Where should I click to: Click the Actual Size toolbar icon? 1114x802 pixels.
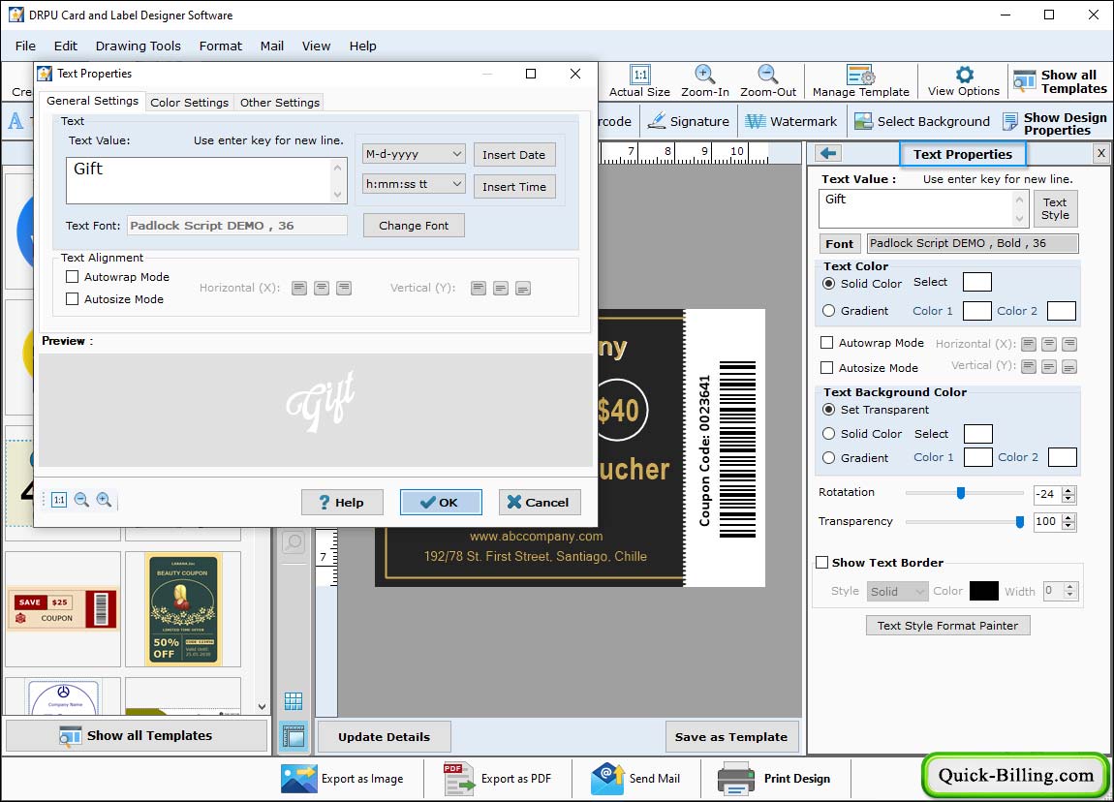640,75
